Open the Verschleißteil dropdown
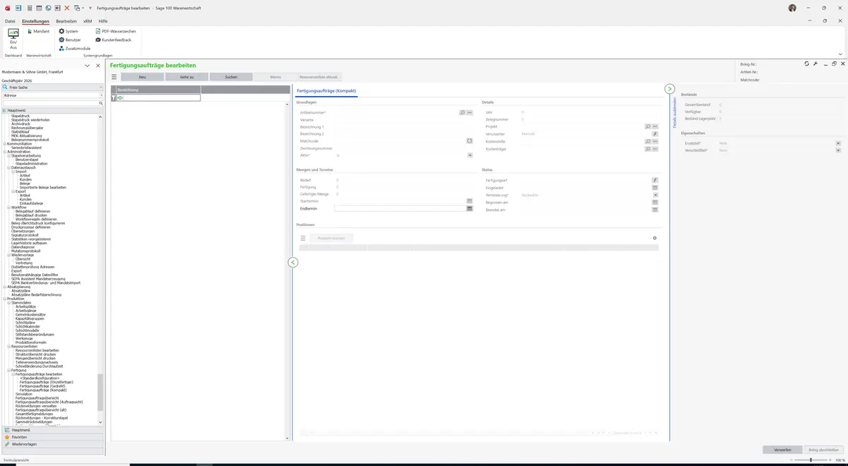The image size is (848, 466). (838, 150)
